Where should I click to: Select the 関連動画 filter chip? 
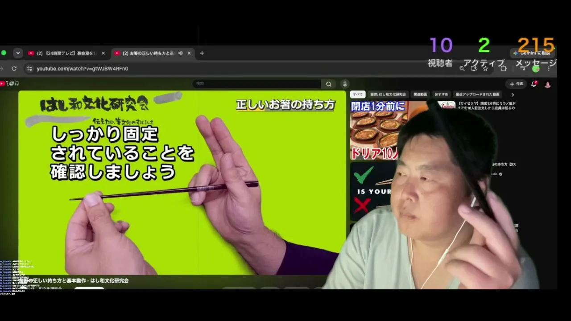(420, 95)
